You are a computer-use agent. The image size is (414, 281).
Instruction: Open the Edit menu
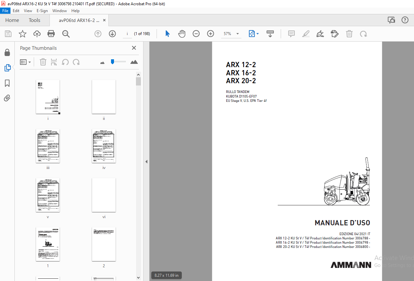[x=16, y=11]
